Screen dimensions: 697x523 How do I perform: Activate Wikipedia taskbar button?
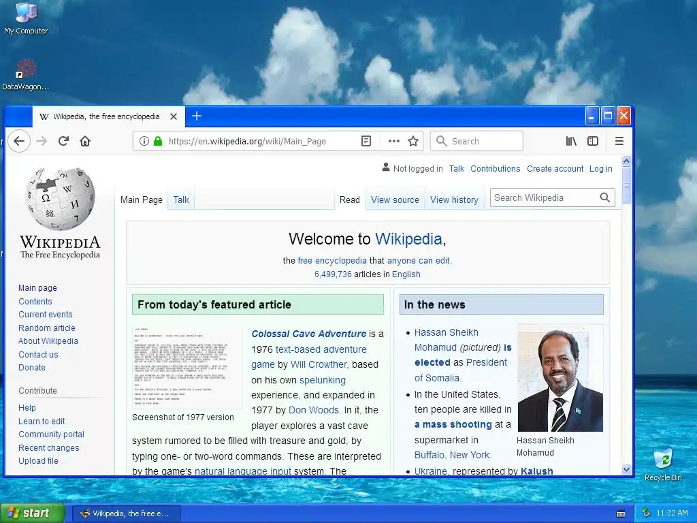coord(127,513)
